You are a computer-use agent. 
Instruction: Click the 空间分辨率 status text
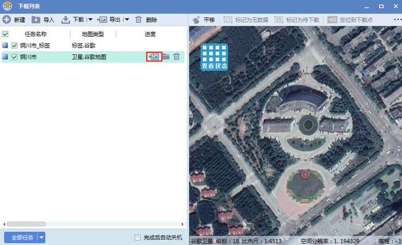pyautogui.click(x=330, y=241)
